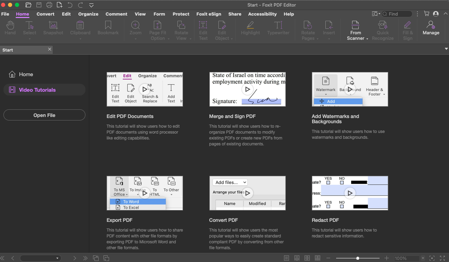This screenshot has height=262, width=449.
Task: Click the Save disk icon
Action: click(39, 5)
